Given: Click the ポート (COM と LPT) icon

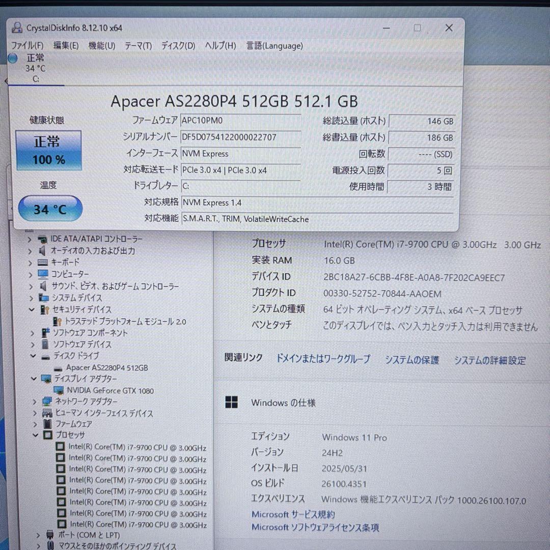Looking at the screenshot, I should pyautogui.click(x=50, y=535).
